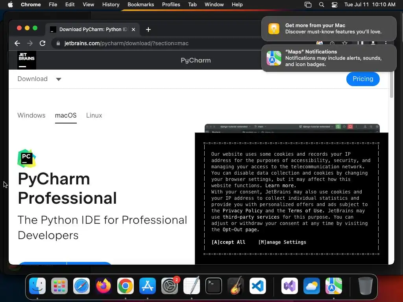
Task: Click the PyCharm PC product logo
Action: point(27,158)
